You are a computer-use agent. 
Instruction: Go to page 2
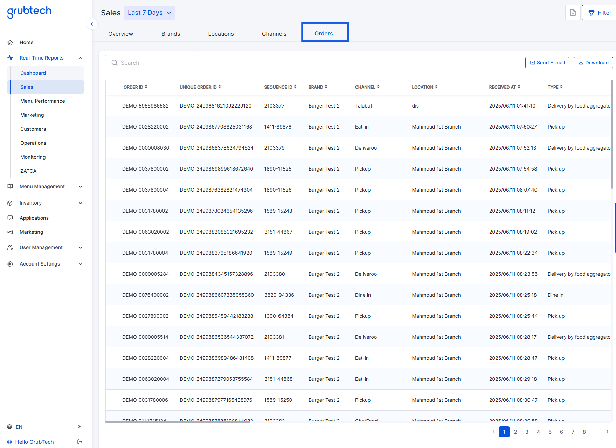[515, 432]
